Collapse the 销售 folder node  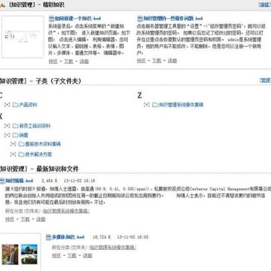(8, 135)
